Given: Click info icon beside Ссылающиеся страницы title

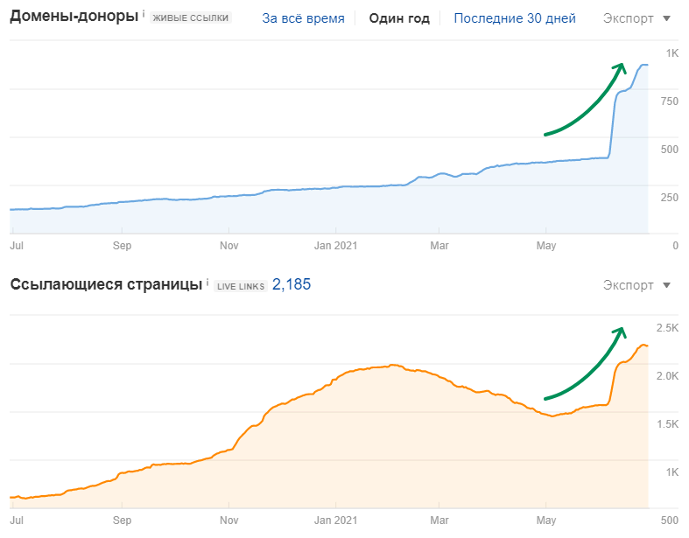Looking at the screenshot, I should (207, 283).
